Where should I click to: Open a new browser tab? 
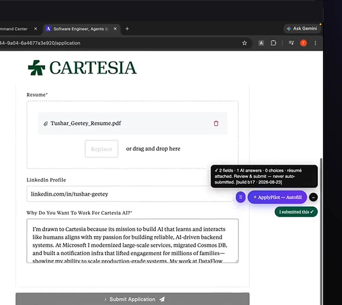pos(127,29)
